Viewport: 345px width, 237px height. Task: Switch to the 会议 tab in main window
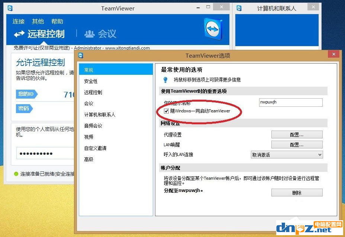pyautogui.click(x=100, y=34)
